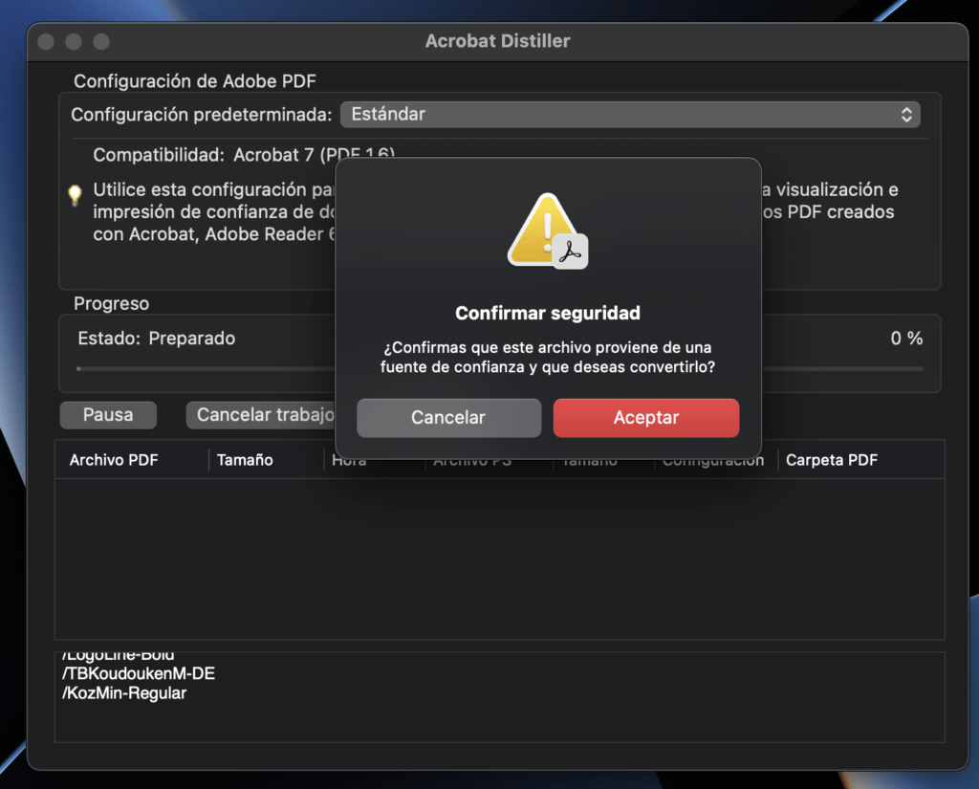Sort by the Archivo PDF column header

pos(114,460)
